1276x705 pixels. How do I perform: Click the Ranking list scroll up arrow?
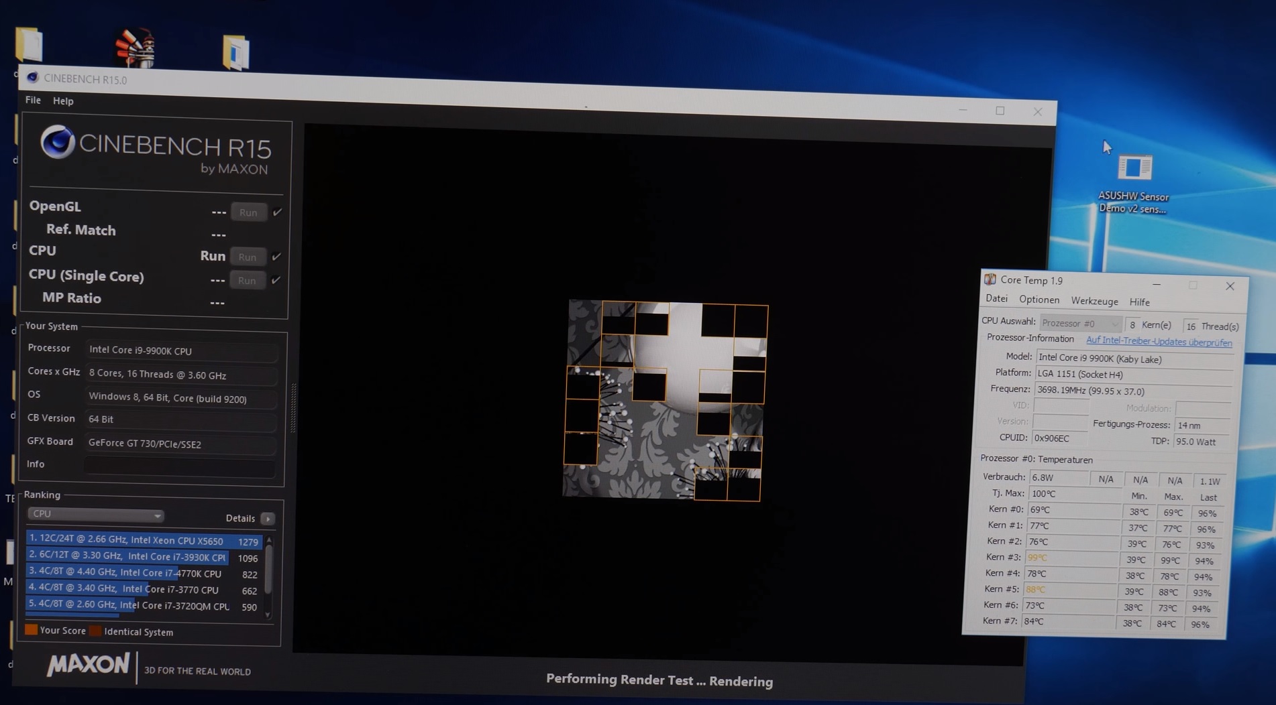[x=269, y=540]
